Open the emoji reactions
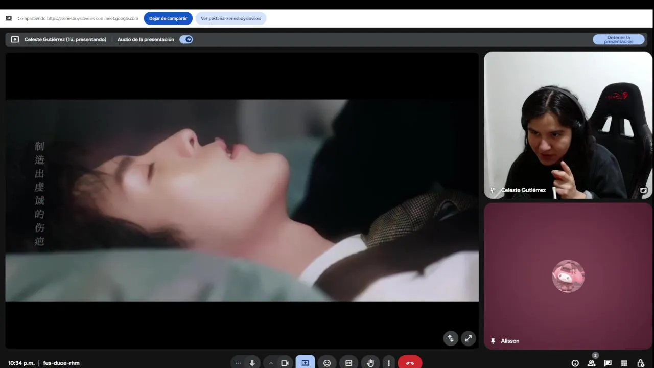Viewport: 654px width, 368px height. click(327, 363)
